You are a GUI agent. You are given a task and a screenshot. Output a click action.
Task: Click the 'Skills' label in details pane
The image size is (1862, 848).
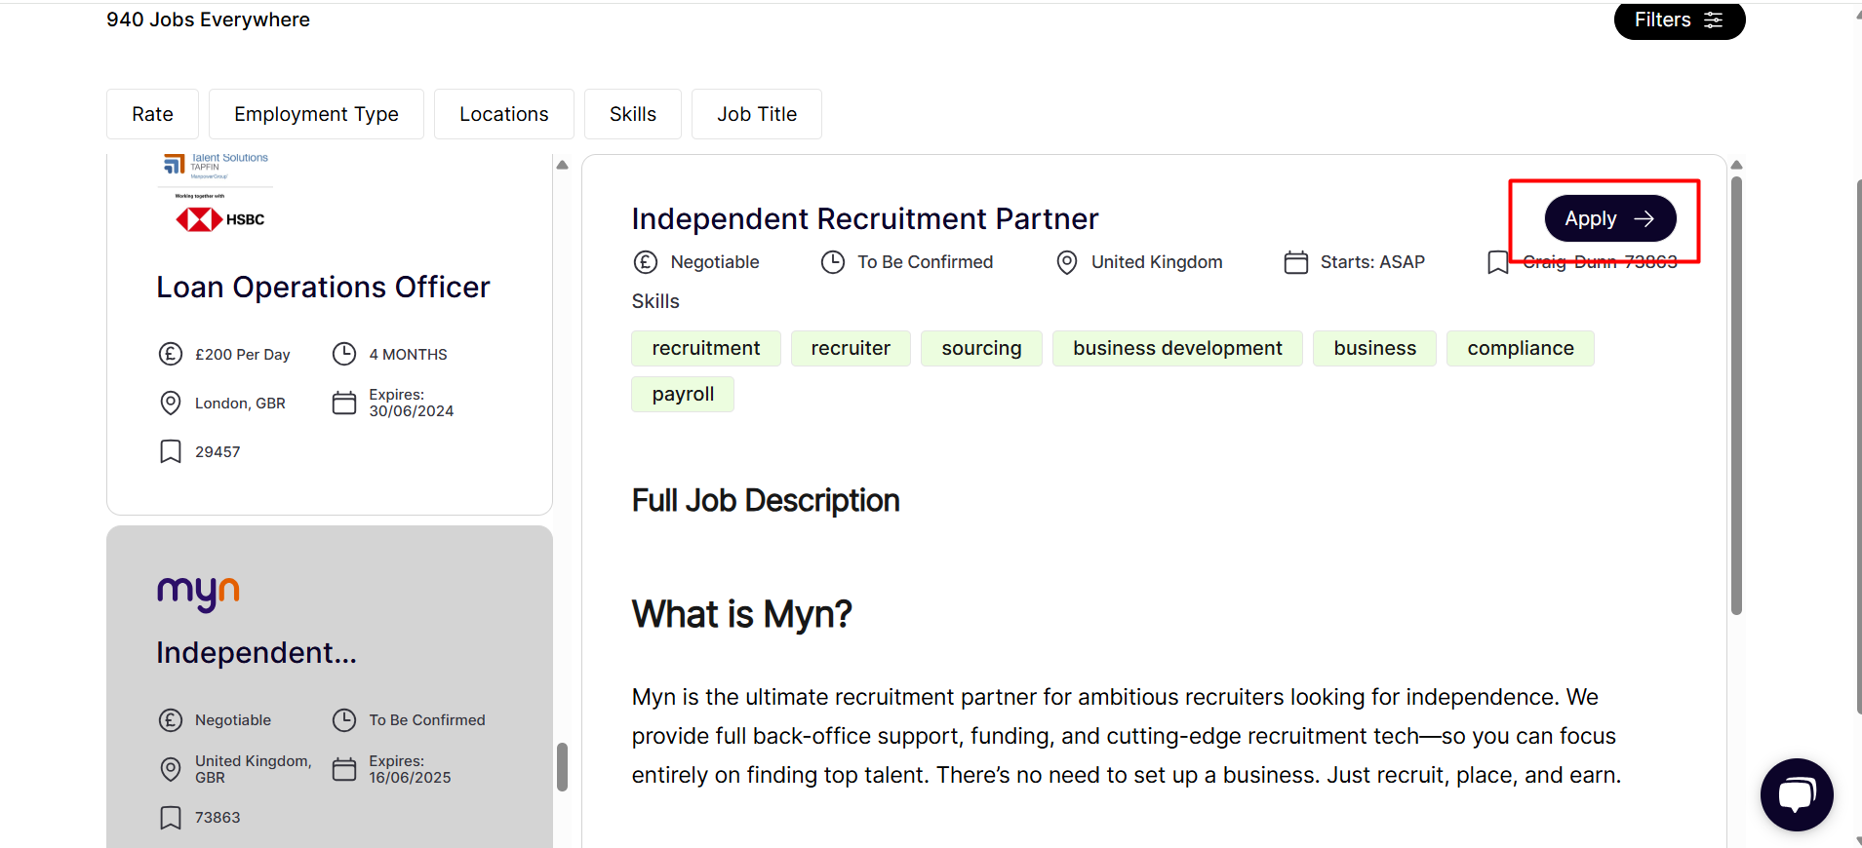point(655,301)
